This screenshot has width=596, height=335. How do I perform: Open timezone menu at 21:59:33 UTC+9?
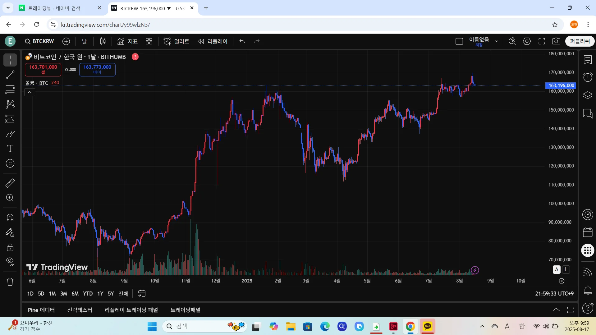(554, 294)
